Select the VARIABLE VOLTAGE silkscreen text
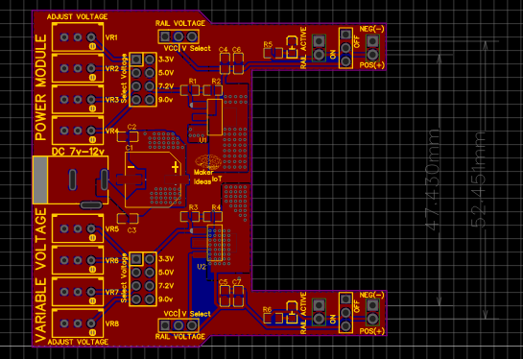 click(x=41, y=275)
